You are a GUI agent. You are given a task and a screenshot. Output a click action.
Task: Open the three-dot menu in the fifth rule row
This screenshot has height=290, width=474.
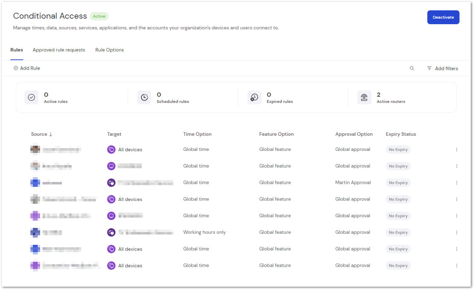457,216
